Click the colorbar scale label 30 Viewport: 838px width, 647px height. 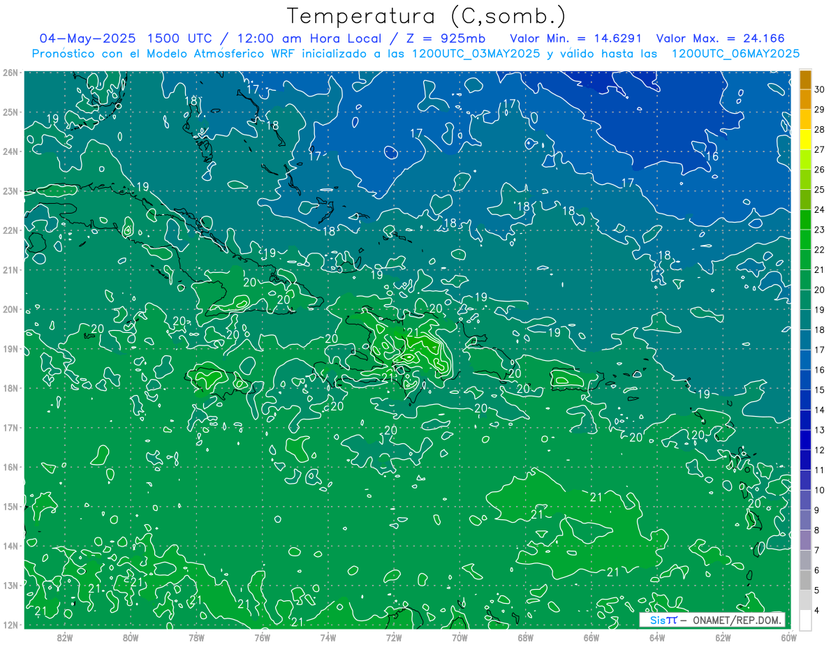coord(820,89)
